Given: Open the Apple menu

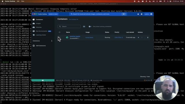Looking at the screenshot, I should point(2,1).
